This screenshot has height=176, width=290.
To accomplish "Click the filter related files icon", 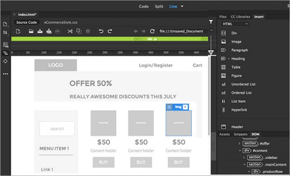I will pyautogui.click(x=211, y=22).
